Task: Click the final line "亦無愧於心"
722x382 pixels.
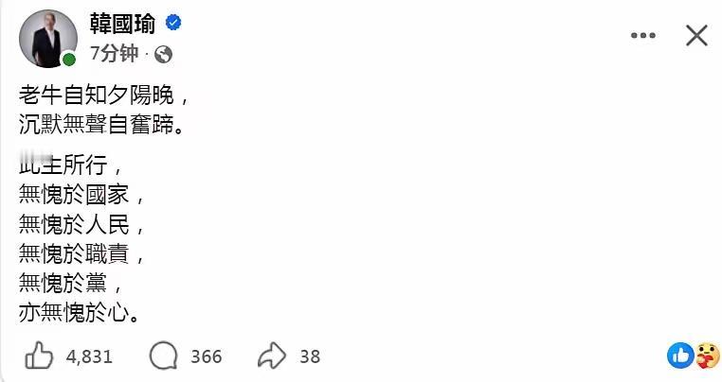Action: click(x=81, y=311)
